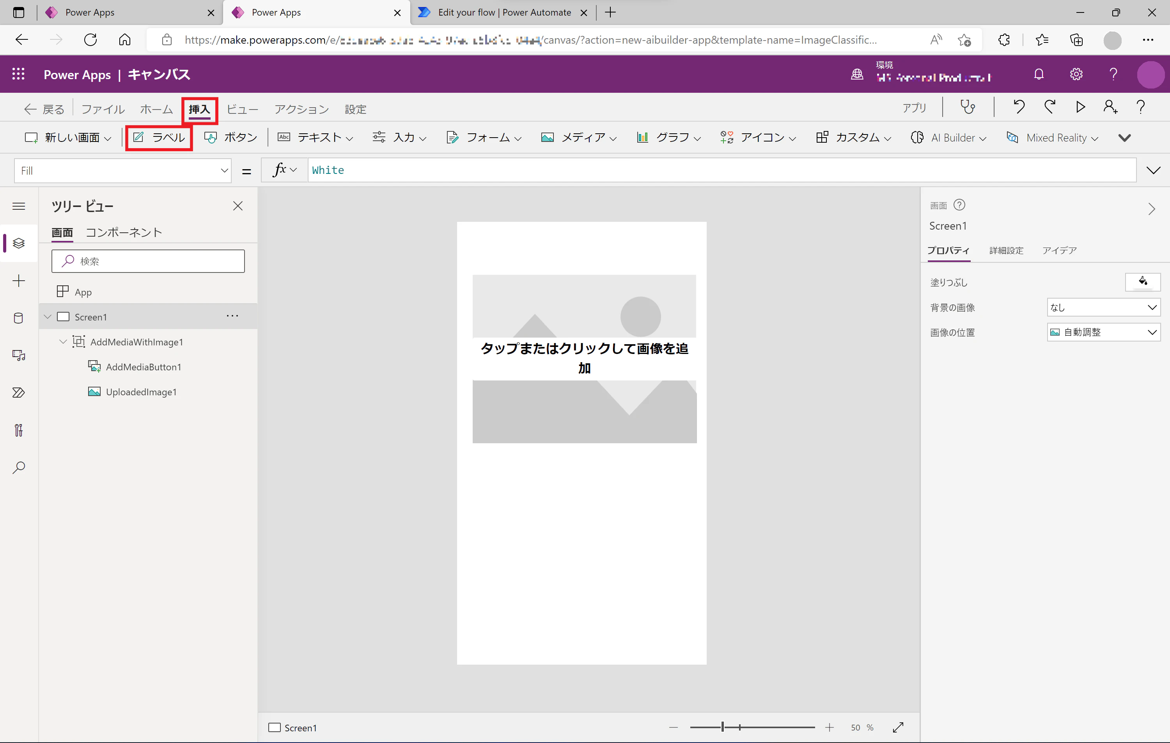Click the ラベル insert button
The image size is (1170, 743).
tap(159, 138)
